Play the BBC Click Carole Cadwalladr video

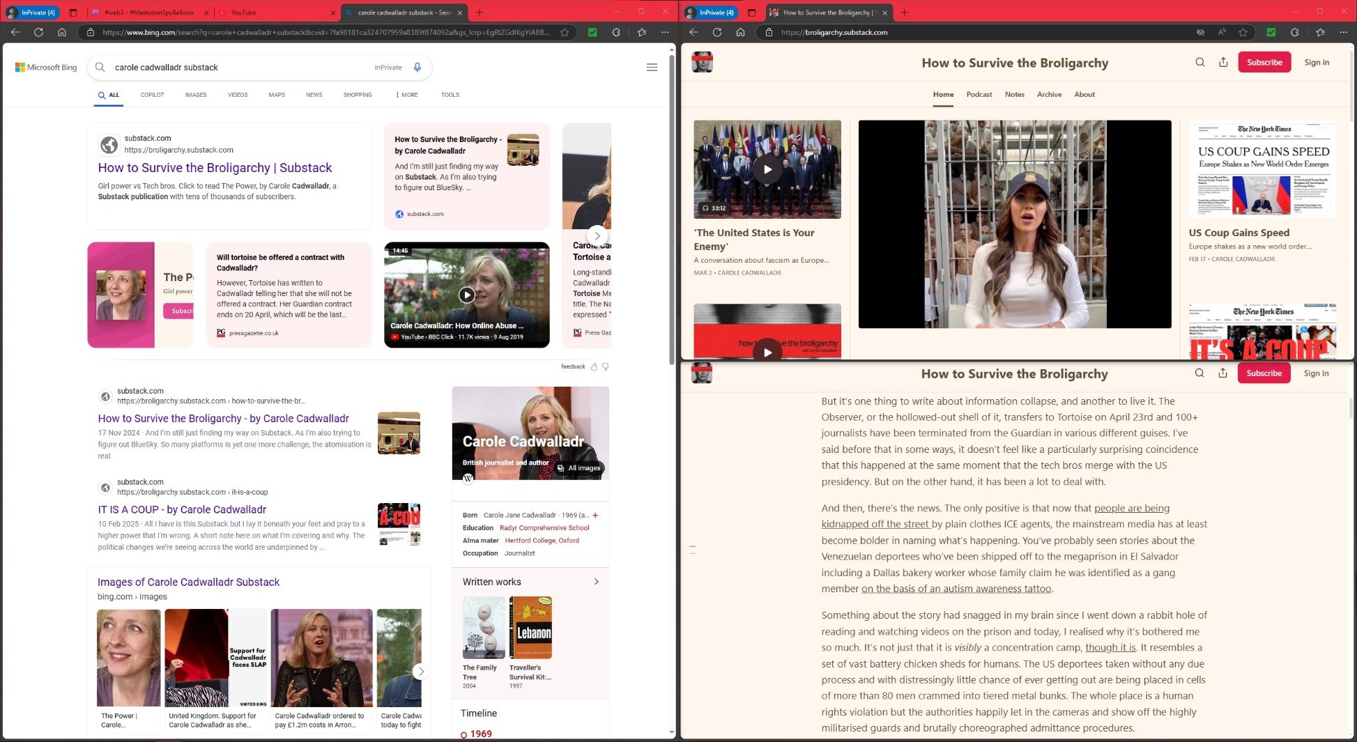pos(466,295)
